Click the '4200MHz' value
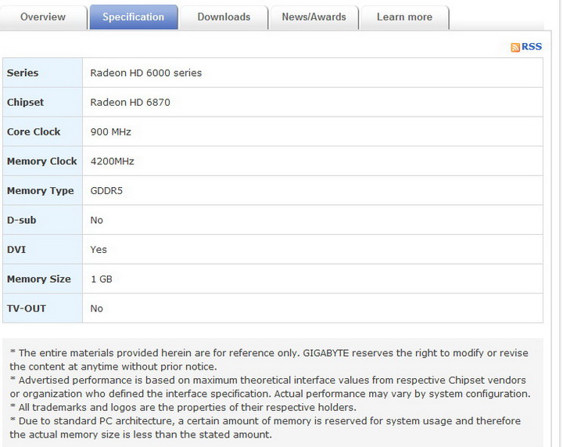 click(x=112, y=161)
